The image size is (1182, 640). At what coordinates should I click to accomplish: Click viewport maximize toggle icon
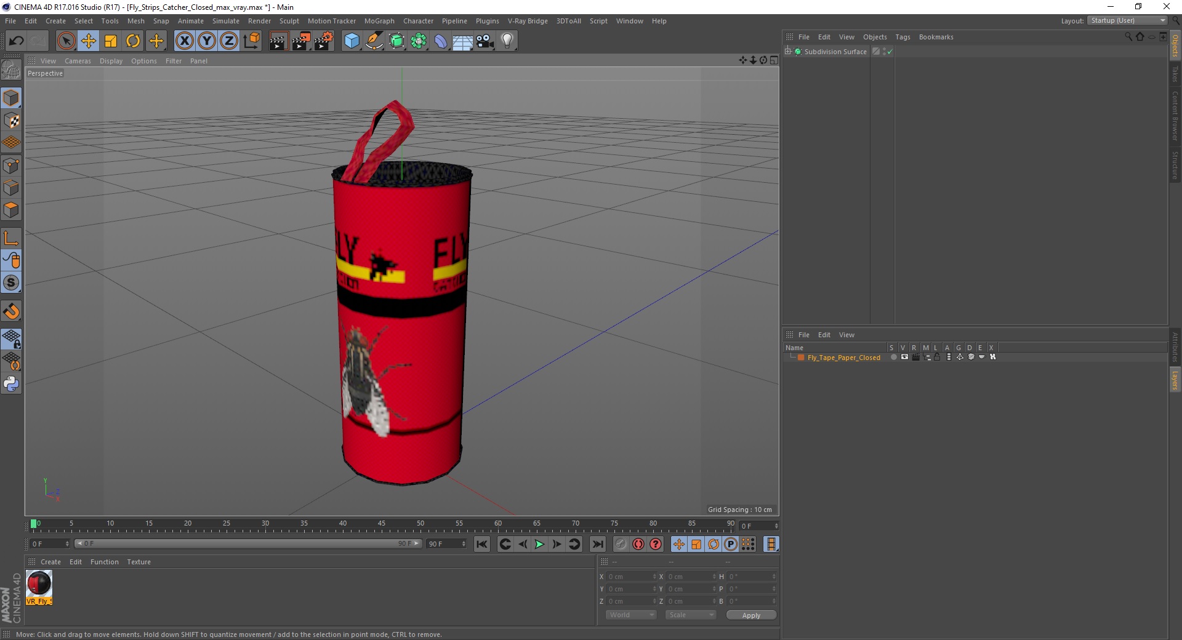click(x=774, y=60)
